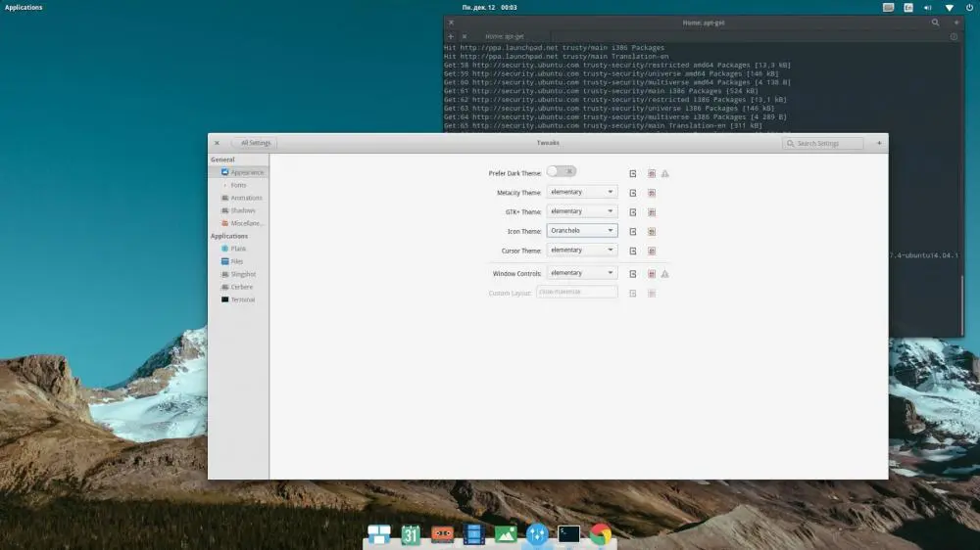This screenshot has height=550, width=980.
Task: Open the System Settings dock icon
Action: pyautogui.click(x=537, y=534)
